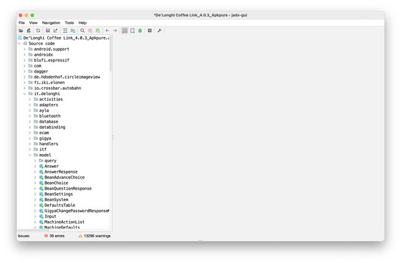Click the Add files toolbar icon

pos(29,31)
